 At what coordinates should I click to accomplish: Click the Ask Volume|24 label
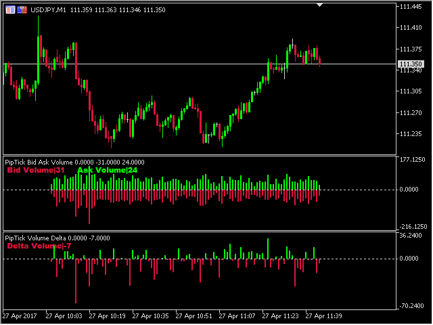tap(107, 170)
